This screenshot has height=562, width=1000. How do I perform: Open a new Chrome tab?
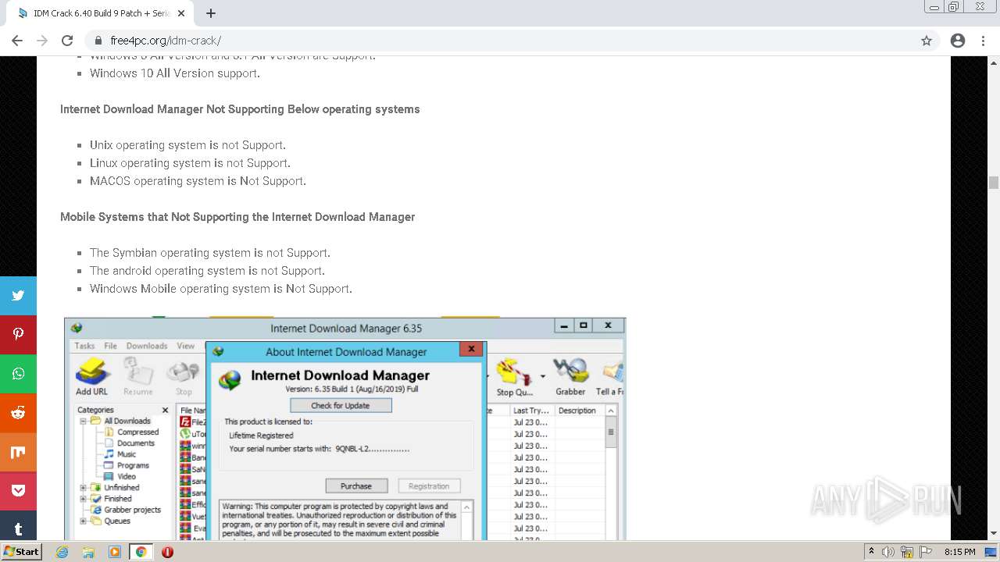coord(211,13)
